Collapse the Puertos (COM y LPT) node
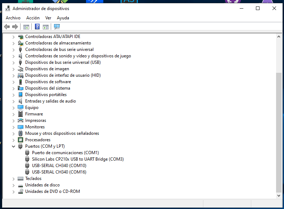The height and width of the screenshot is (209, 284). point(14,146)
